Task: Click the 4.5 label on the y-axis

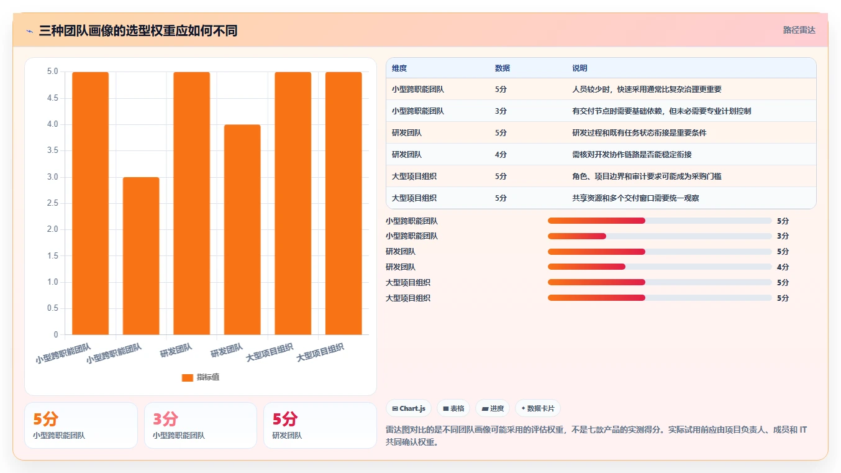Action: (53, 98)
